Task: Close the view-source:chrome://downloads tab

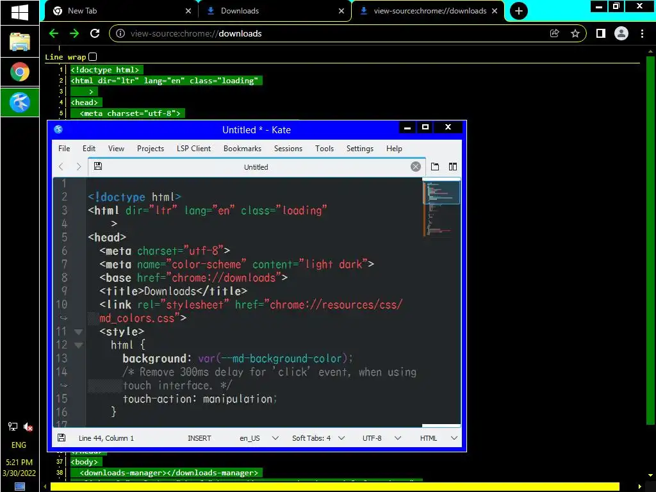Action: pyautogui.click(x=495, y=11)
